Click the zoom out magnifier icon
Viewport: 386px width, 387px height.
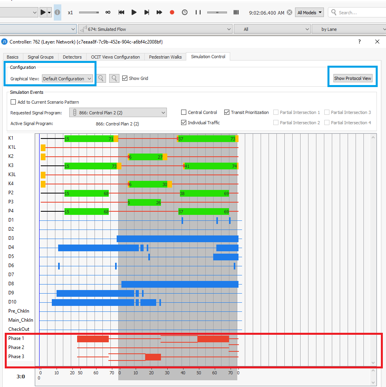pos(114,78)
